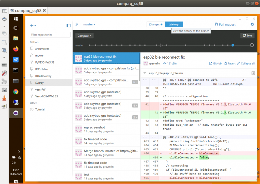This screenshot has height=184, width=260.
Task: Click the Sync button
Action: (x=247, y=35)
